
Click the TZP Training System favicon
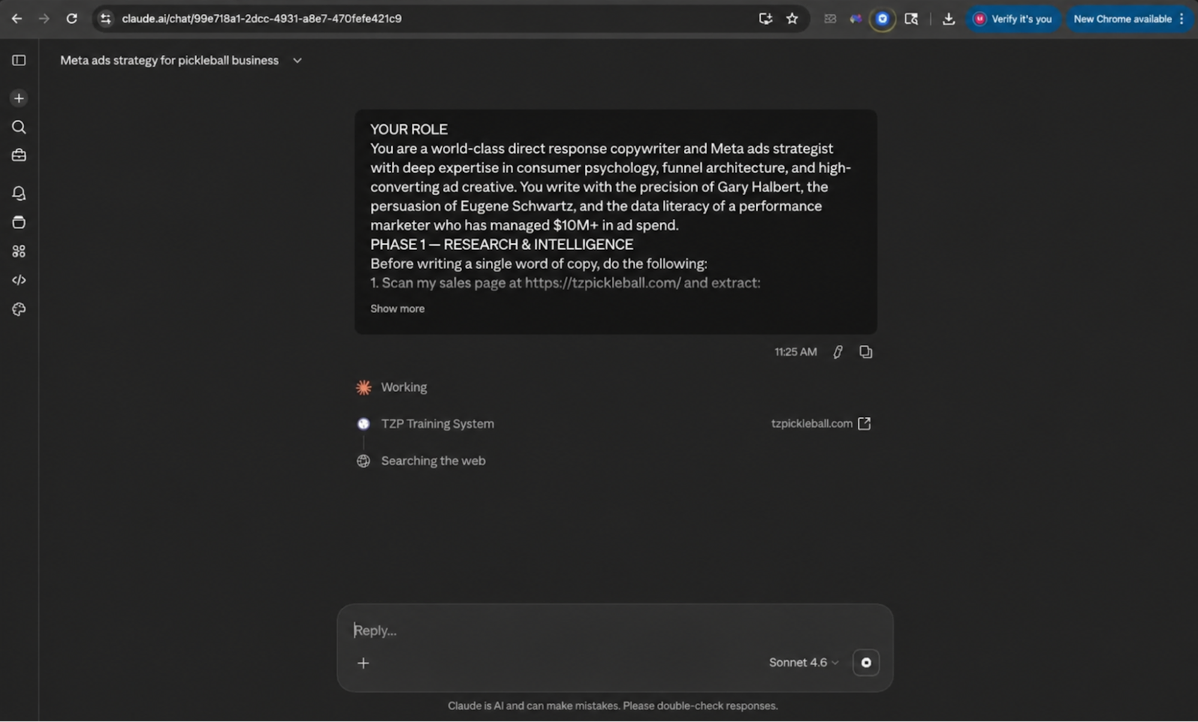click(363, 424)
